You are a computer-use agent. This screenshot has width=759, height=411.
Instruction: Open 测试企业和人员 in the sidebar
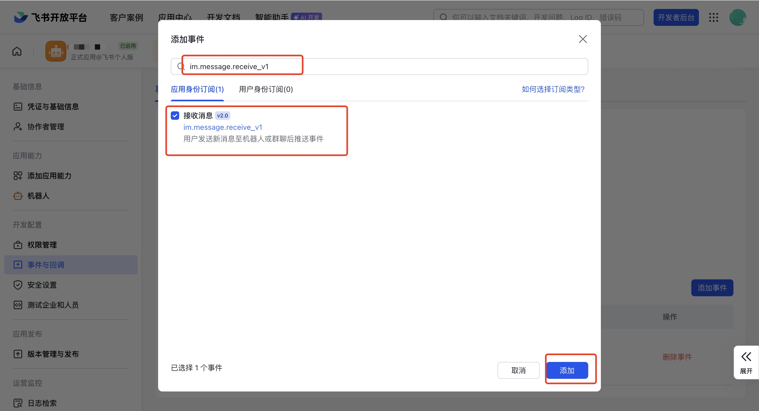point(53,305)
